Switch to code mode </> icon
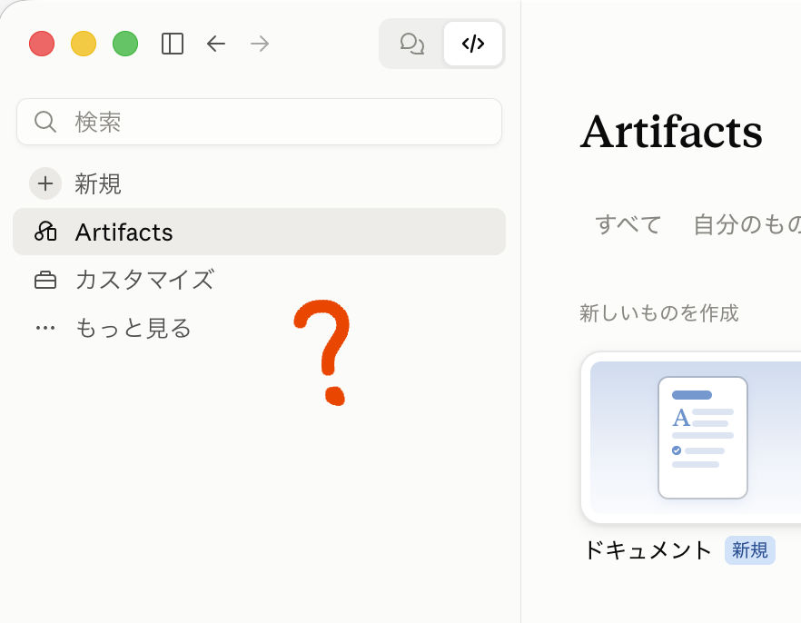This screenshot has height=623, width=801. 473,44
